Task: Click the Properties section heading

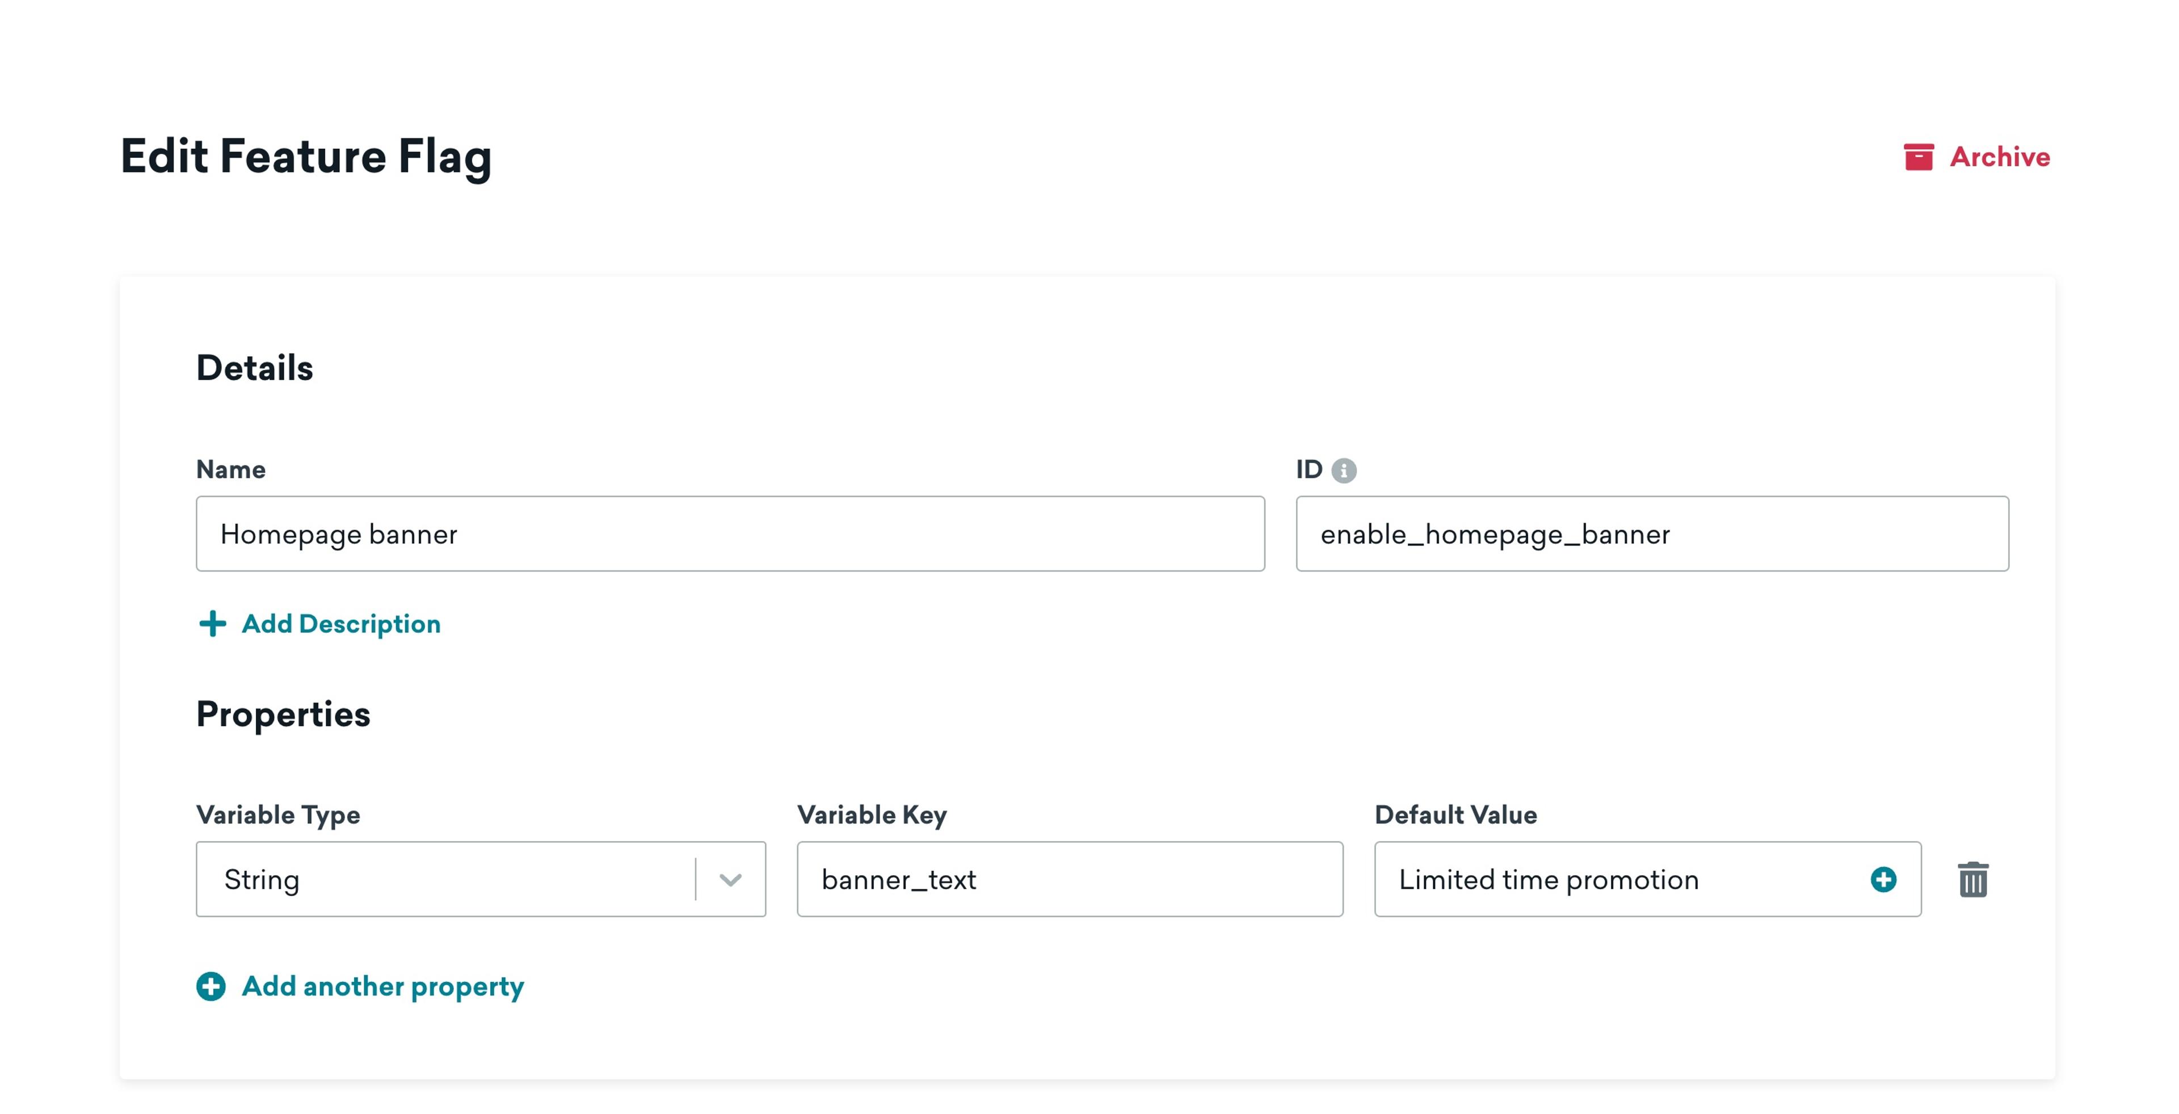Action: 283,714
